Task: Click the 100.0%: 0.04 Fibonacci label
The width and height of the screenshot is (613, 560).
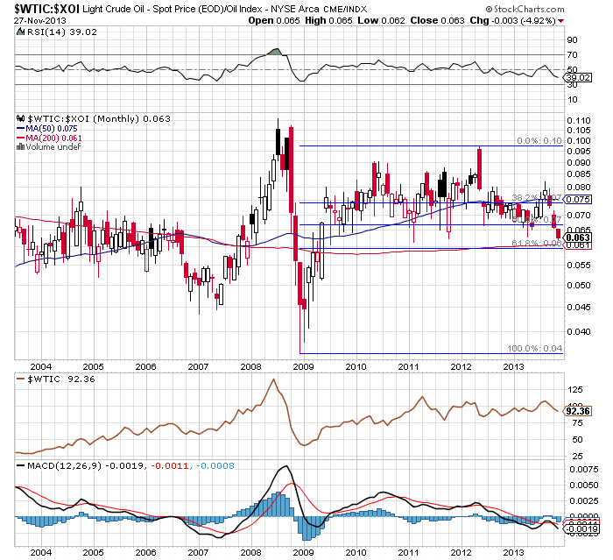Action: 534,348
